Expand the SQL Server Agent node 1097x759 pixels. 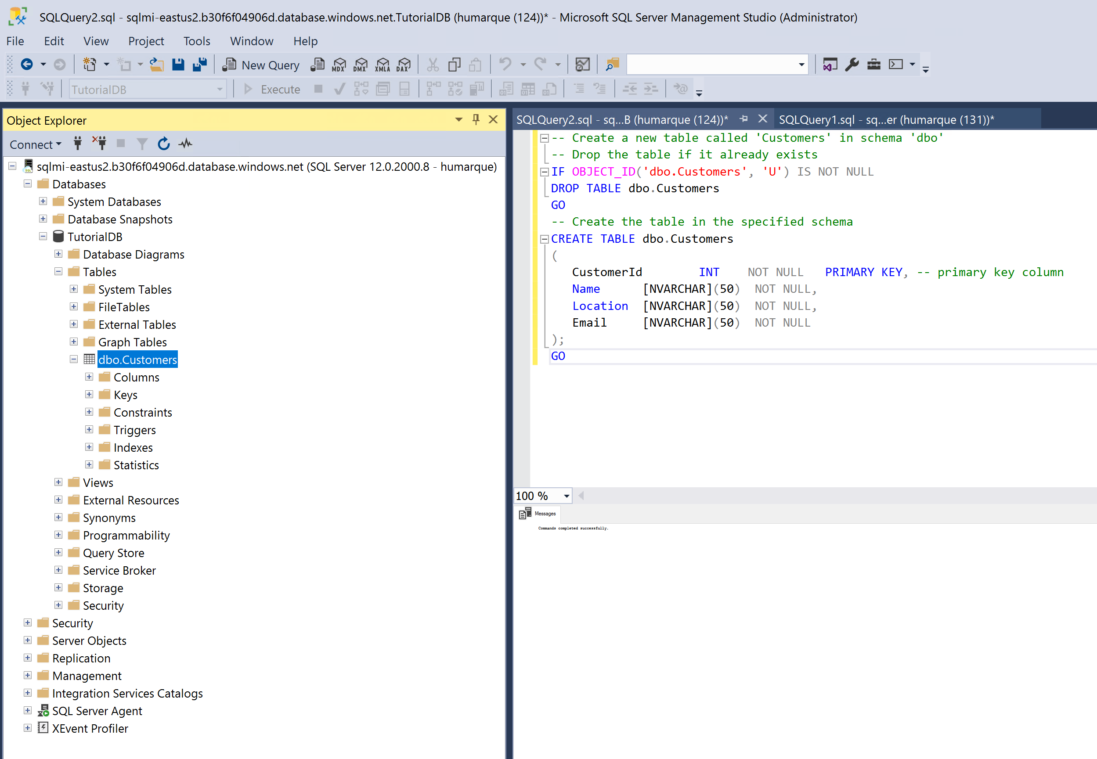click(28, 710)
